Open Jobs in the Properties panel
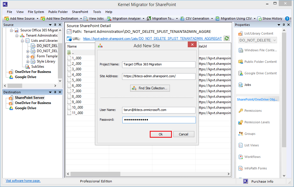This screenshot has width=294, height=187. pyautogui.click(x=245, y=85)
